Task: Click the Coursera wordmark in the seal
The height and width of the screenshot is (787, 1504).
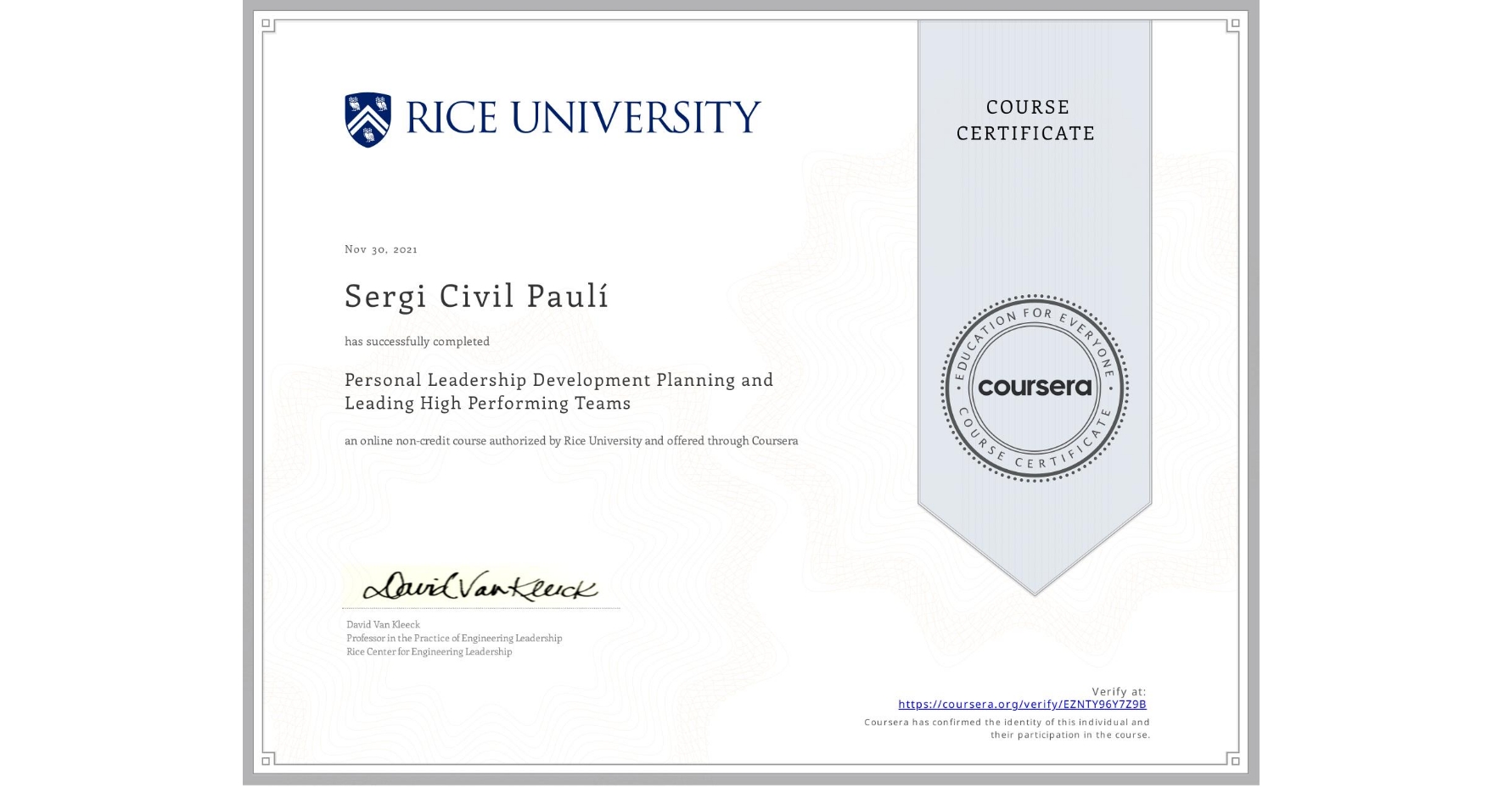Action: (x=1035, y=388)
